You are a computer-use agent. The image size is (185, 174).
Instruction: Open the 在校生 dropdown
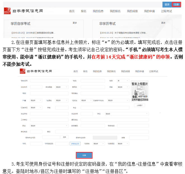[x=87, y=100]
